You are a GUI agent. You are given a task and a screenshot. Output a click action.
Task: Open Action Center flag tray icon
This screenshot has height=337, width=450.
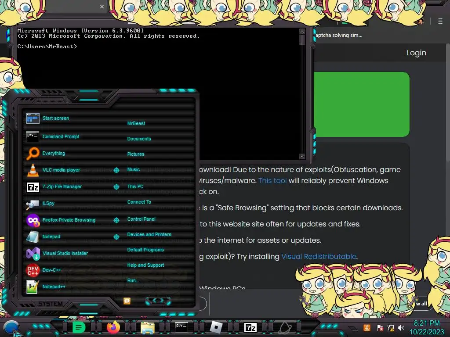coord(380,328)
